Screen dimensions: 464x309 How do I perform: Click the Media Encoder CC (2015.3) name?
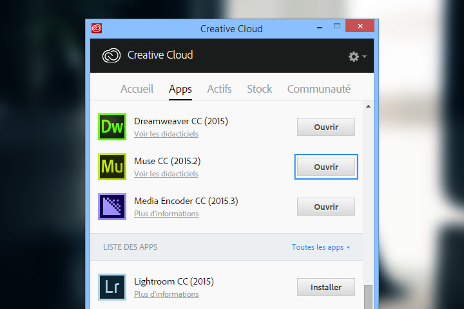point(186,201)
